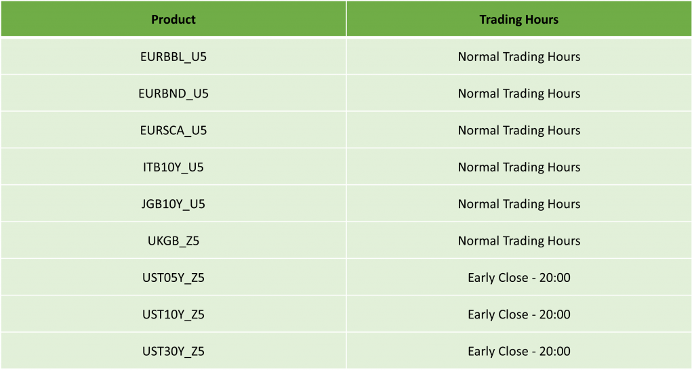Select the EURBND_U5 product cell
Viewport: 694px width, 370px height.
173,94
